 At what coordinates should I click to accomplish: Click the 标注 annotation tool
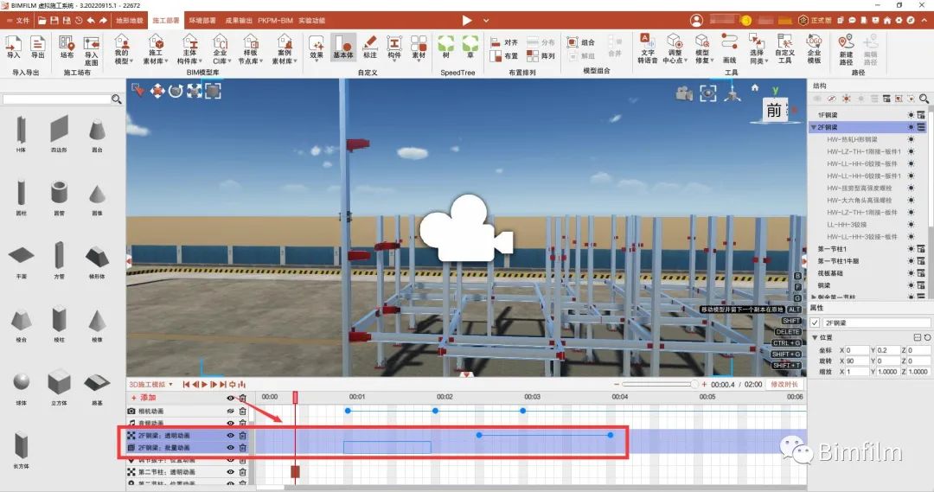(370, 47)
